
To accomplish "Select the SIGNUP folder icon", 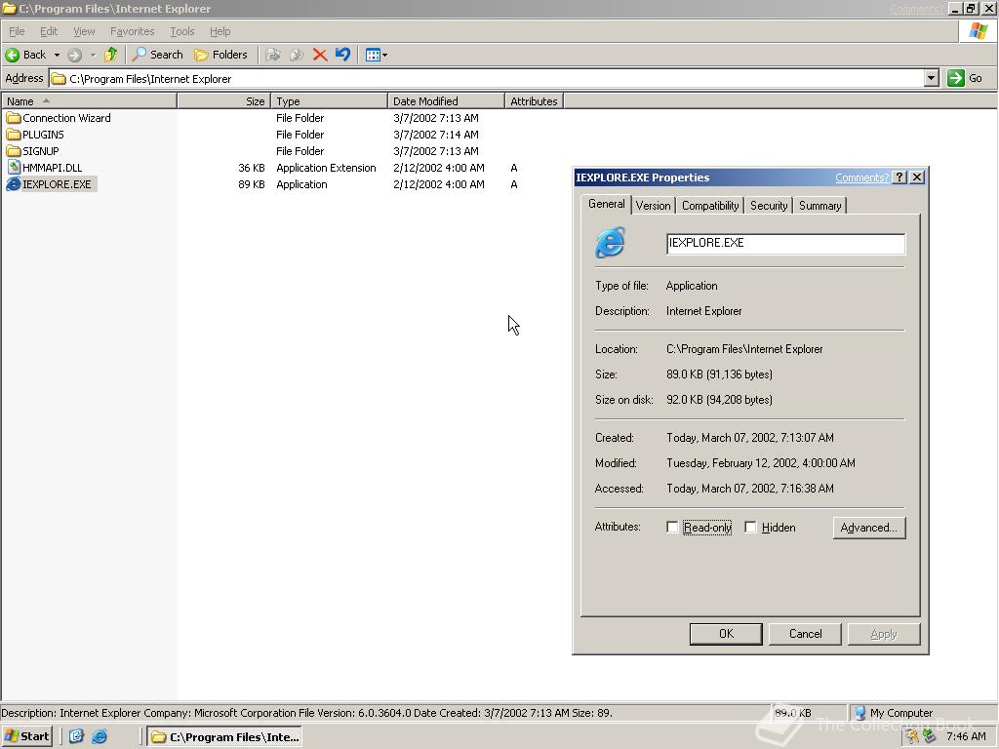I will pyautogui.click(x=14, y=151).
